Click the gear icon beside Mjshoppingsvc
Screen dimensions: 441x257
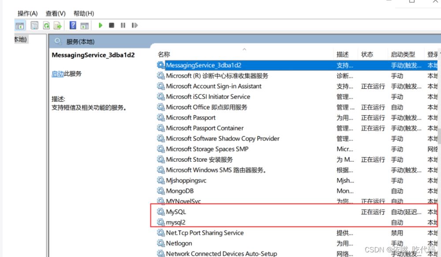click(x=161, y=180)
